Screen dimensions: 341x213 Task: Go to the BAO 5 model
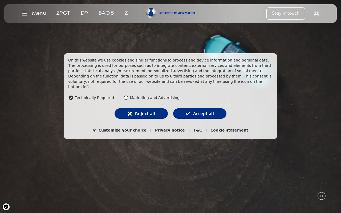tap(106, 13)
